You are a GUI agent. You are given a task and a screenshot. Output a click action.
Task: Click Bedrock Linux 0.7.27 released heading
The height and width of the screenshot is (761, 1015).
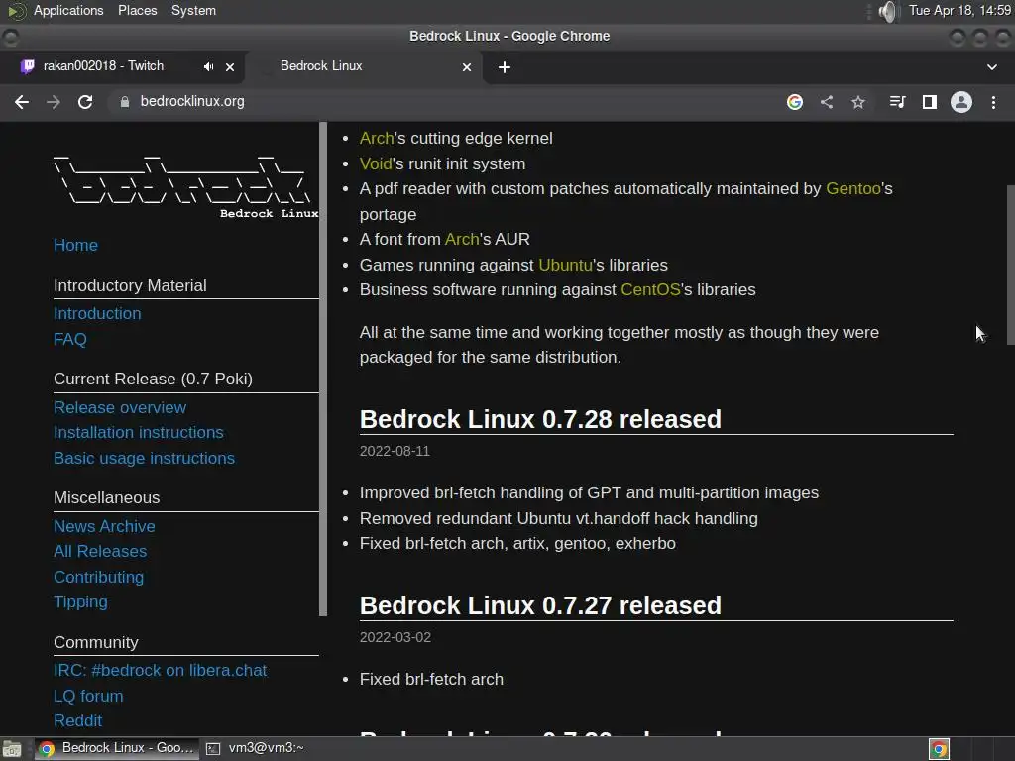click(540, 606)
